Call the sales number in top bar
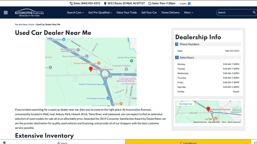Image resolution: width=257 pixels, height=144 pixels. click(x=87, y=3)
